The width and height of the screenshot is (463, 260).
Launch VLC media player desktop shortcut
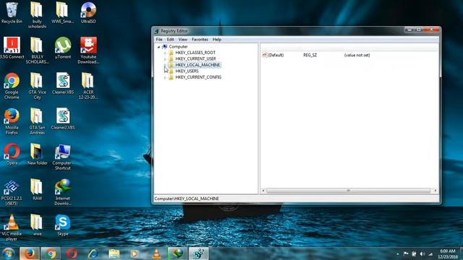click(12, 227)
